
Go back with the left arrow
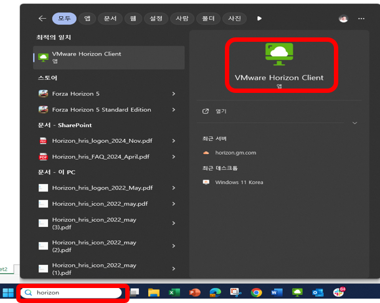point(42,19)
